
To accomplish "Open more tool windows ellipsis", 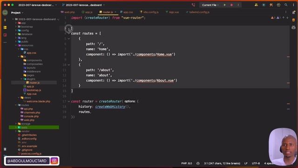I will pos(5,42).
